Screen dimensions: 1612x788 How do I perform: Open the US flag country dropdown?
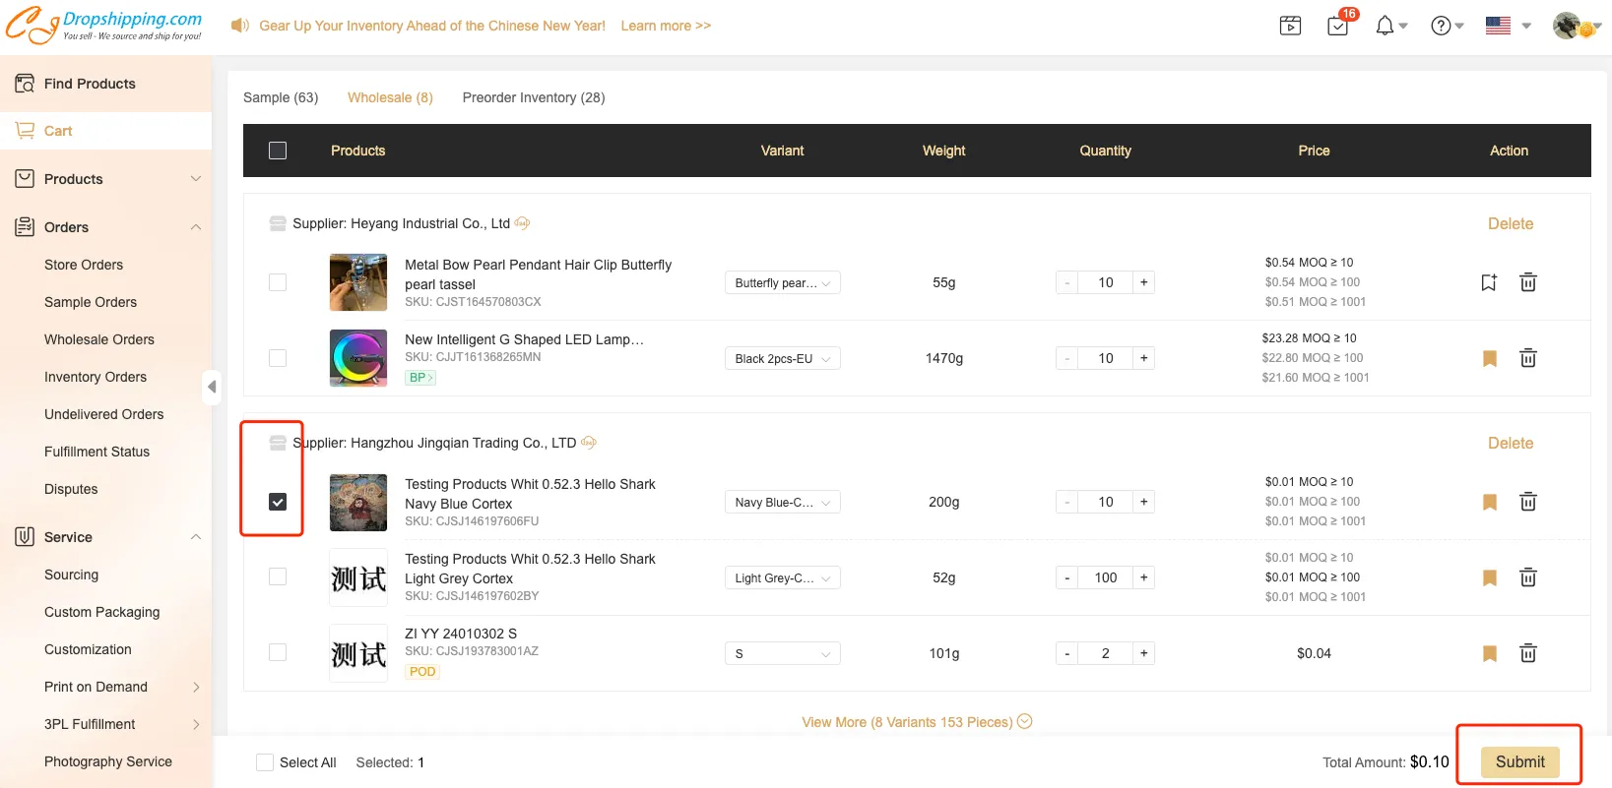[1508, 26]
